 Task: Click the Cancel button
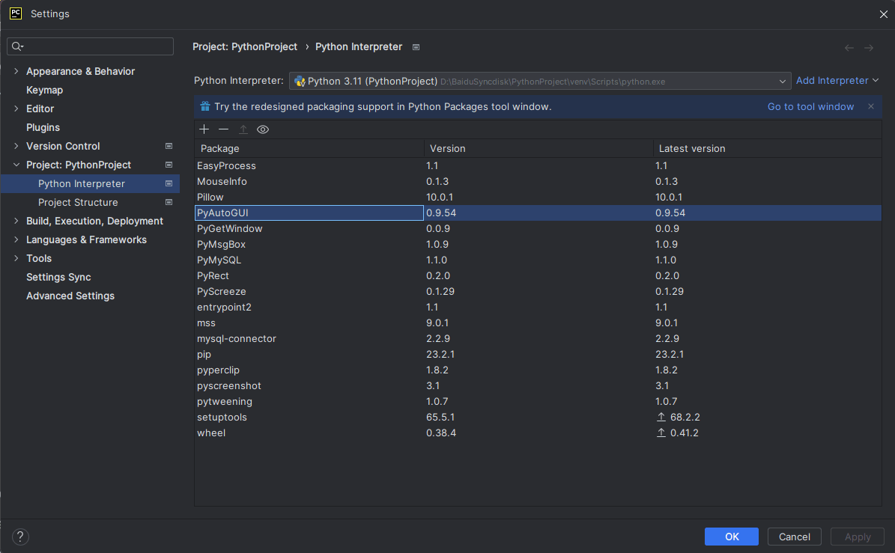tap(794, 537)
